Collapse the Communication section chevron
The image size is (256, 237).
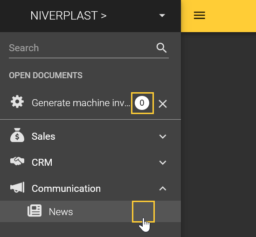(x=163, y=189)
